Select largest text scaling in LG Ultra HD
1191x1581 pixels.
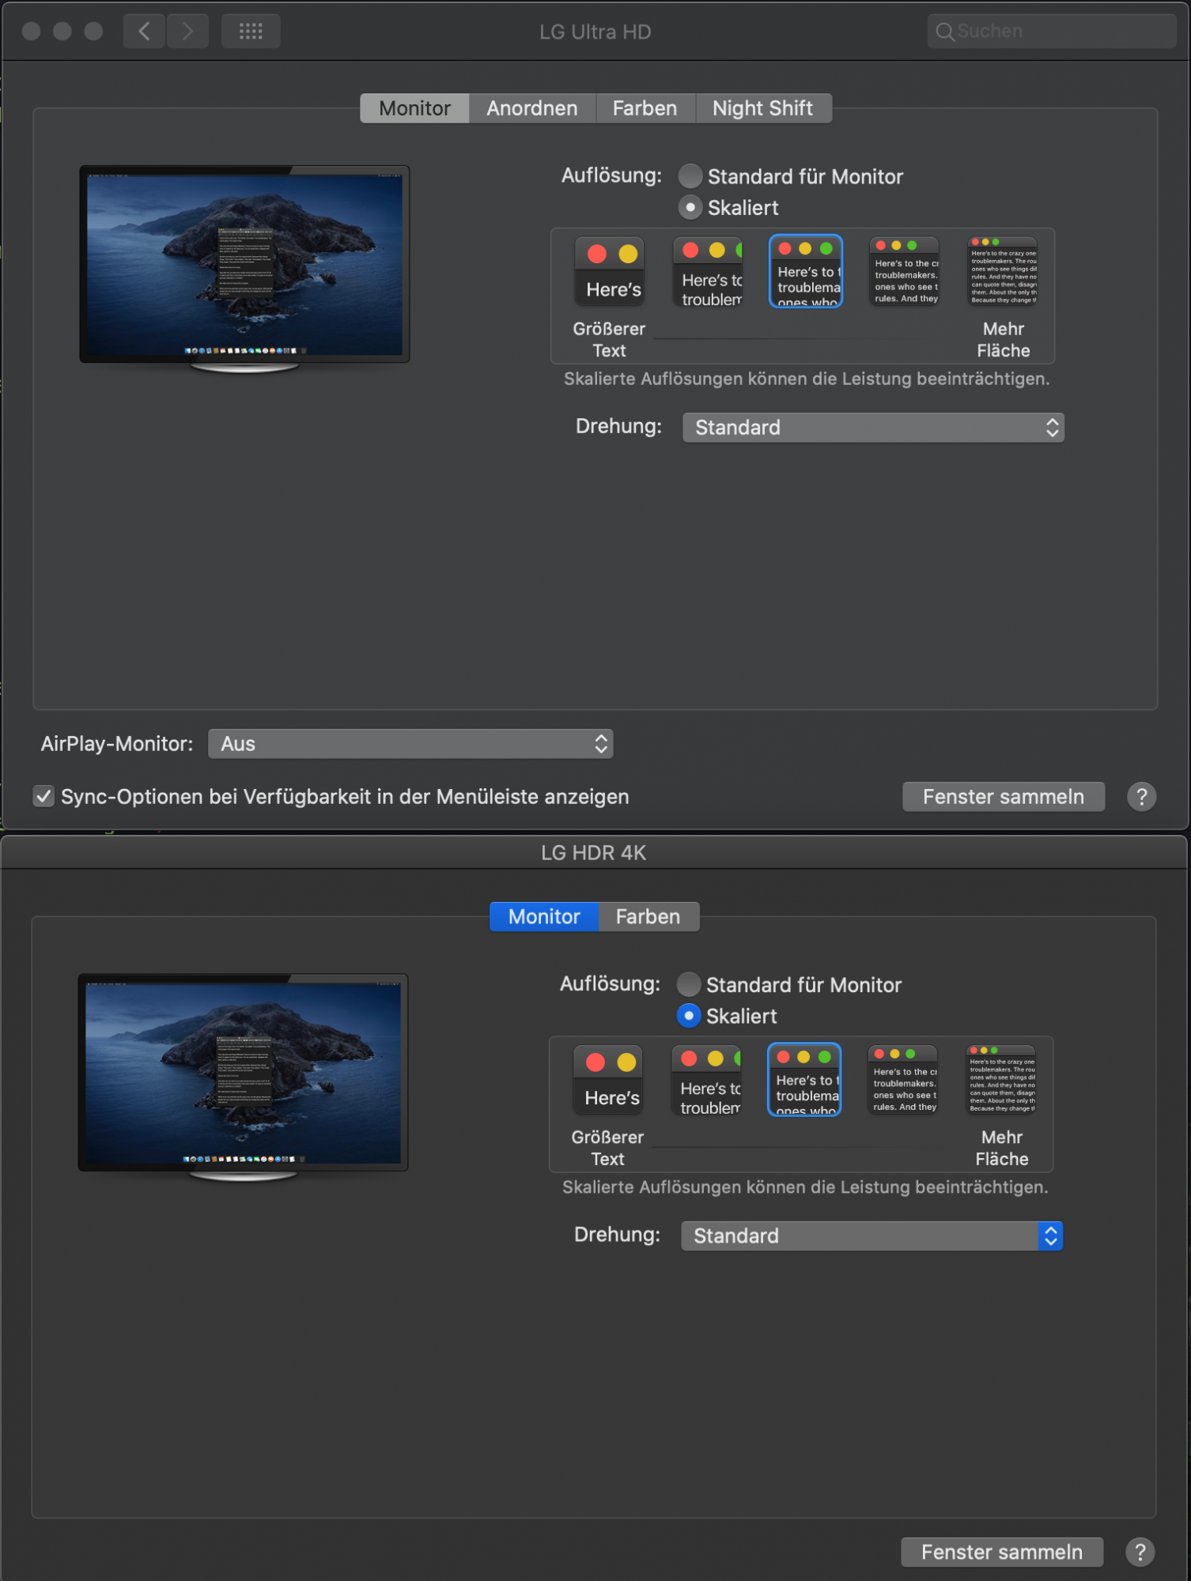coord(610,272)
